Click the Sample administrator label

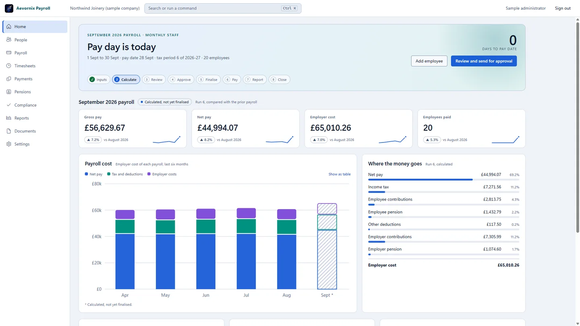pos(526,8)
